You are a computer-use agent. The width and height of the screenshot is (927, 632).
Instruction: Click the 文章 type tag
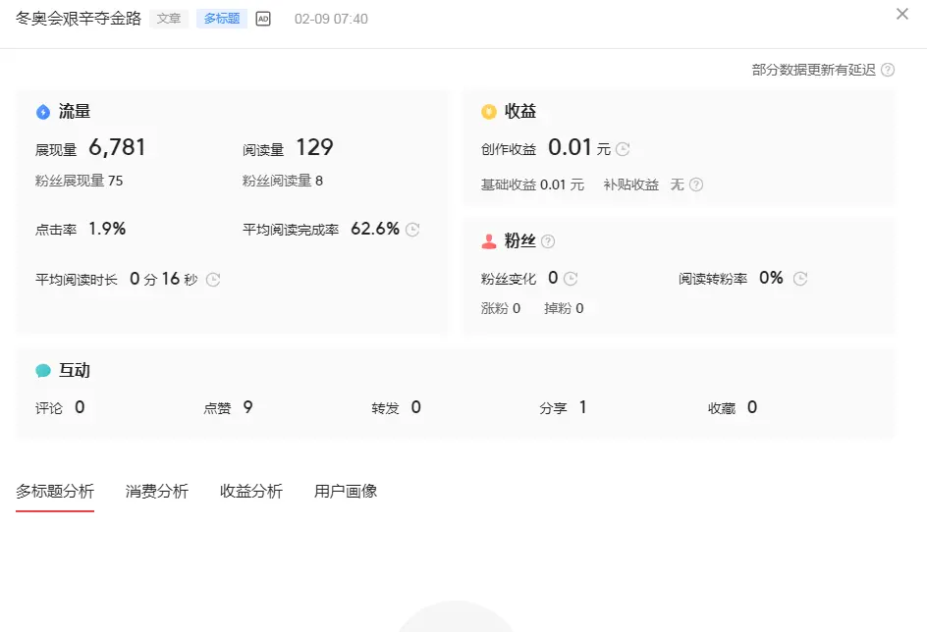tap(169, 19)
